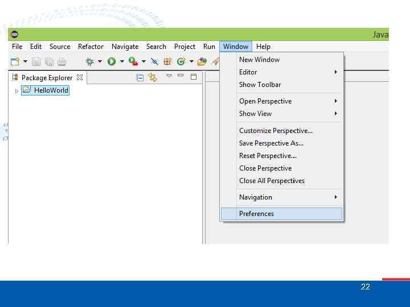Open the Debug dropdown arrow
410x307 pixels.
click(x=100, y=61)
